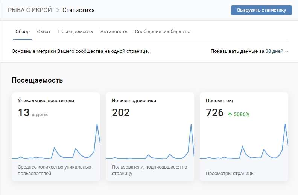
Task: Click the Пользователи, подписавшиеся на страницу caption
Action: coord(149,170)
